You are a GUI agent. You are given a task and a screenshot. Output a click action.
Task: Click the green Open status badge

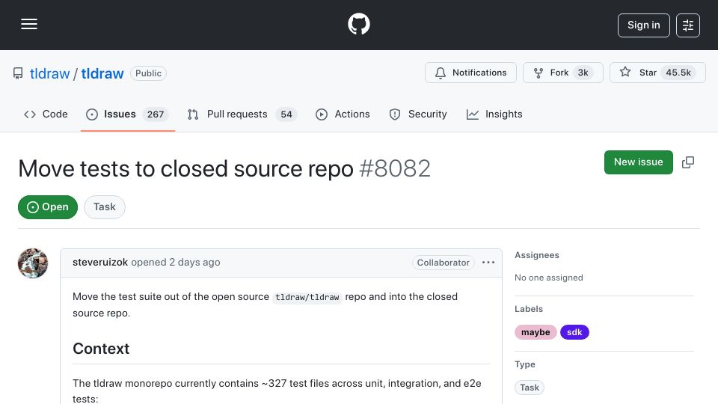(x=48, y=207)
